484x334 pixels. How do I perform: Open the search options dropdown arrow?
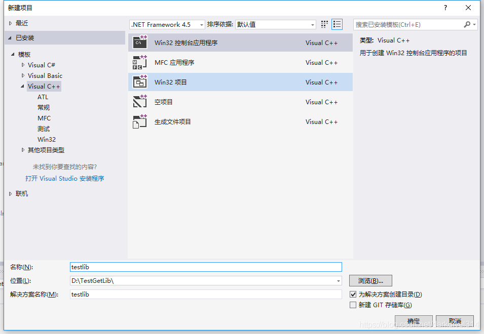(x=474, y=24)
